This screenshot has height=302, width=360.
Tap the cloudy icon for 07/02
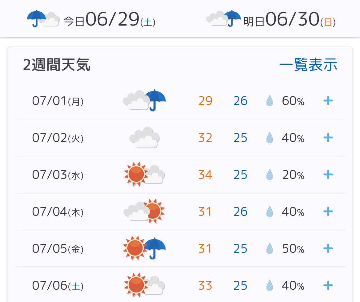tap(144, 137)
